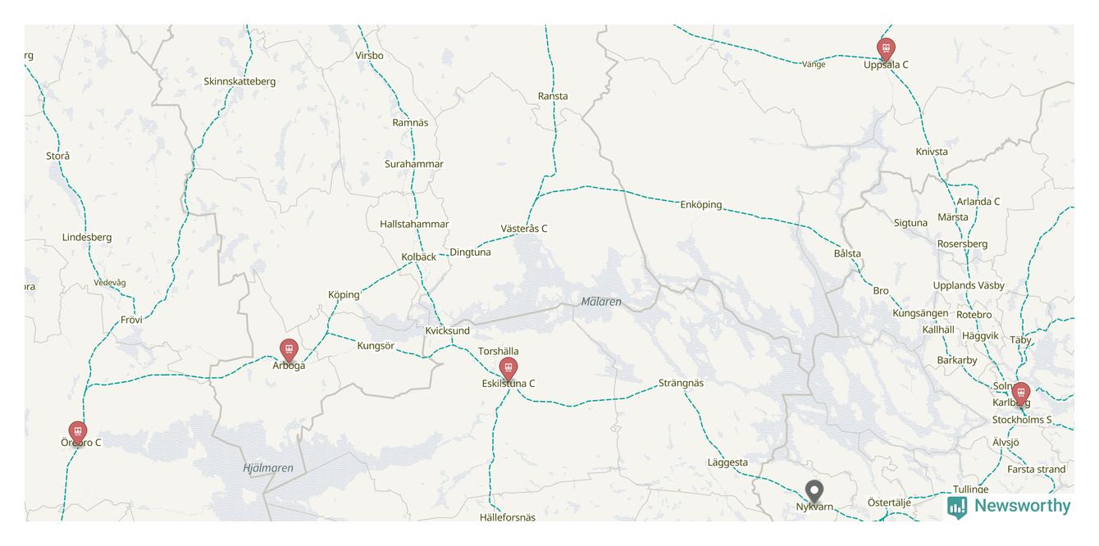Click the Köping town label
This screenshot has width=1099, height=546.
point(344,295)
